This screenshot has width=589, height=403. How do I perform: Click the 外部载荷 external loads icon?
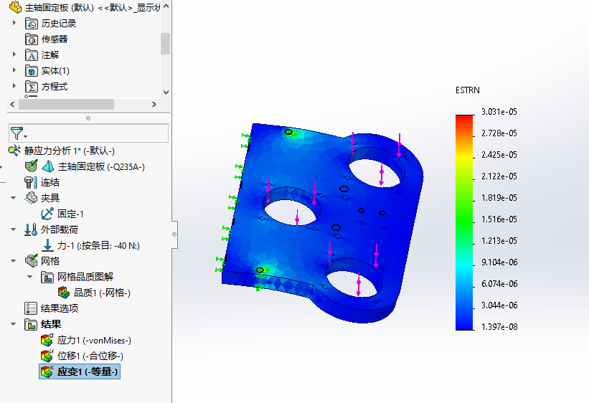click(31, 229)
